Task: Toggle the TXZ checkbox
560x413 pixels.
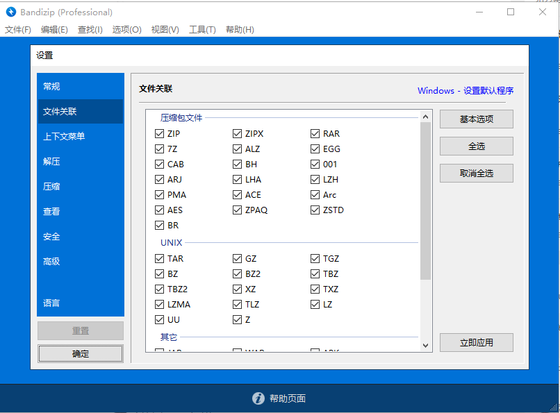Action: [x=315, y=289]
